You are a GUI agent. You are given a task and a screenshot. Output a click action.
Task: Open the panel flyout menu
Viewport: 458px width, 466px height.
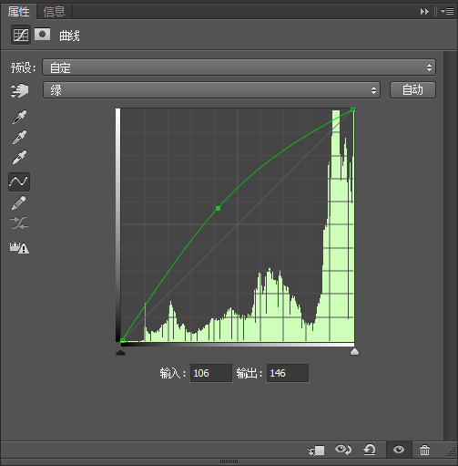coord(447,12)
